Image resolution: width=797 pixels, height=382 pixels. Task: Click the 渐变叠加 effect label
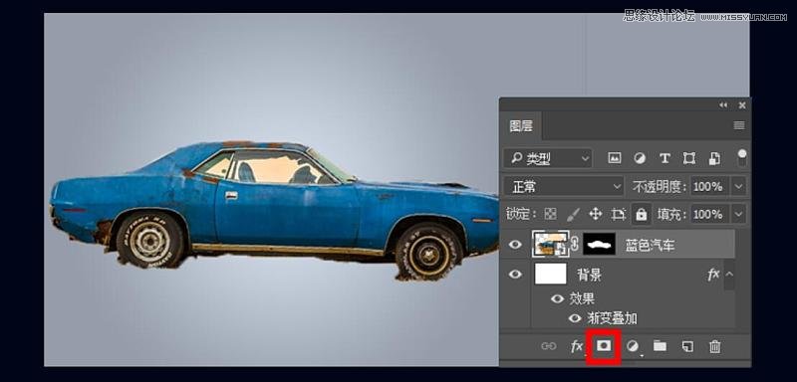pyautogui.click(x=612, y=318)
